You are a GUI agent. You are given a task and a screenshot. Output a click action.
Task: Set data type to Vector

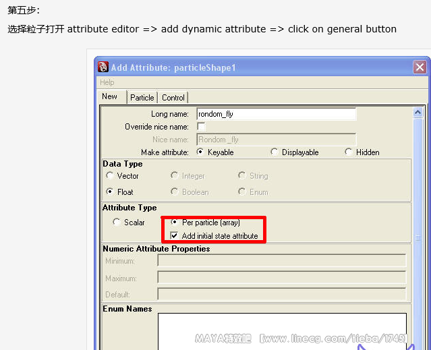(110, 176)
